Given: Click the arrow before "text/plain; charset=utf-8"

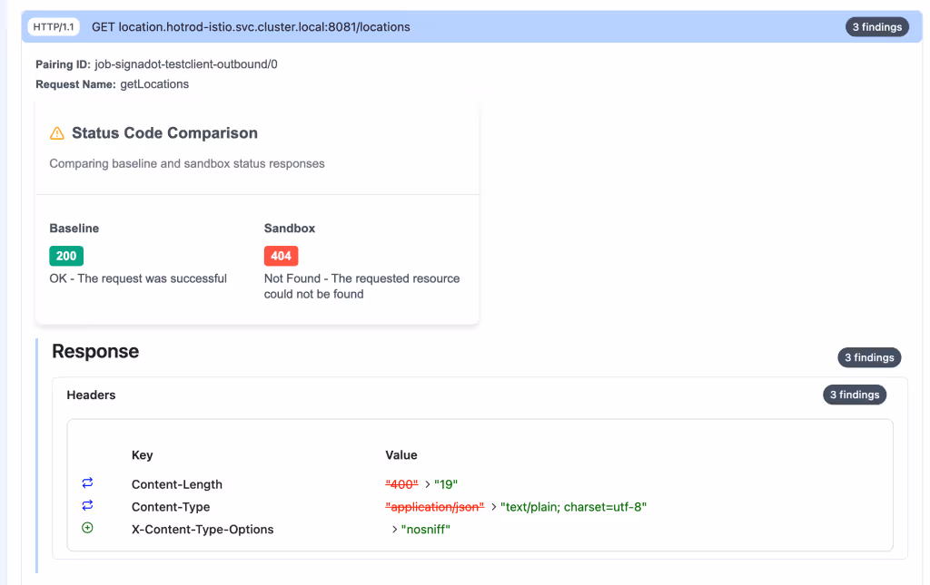Looking at the screenshot, I should [x=493, y=507].
